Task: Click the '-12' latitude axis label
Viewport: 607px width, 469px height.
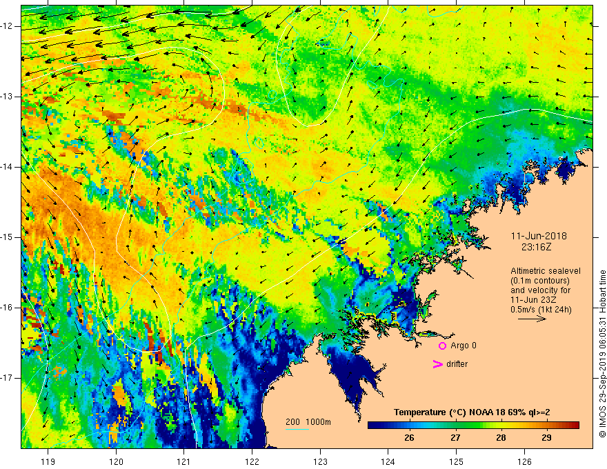Action: point(7,26)
